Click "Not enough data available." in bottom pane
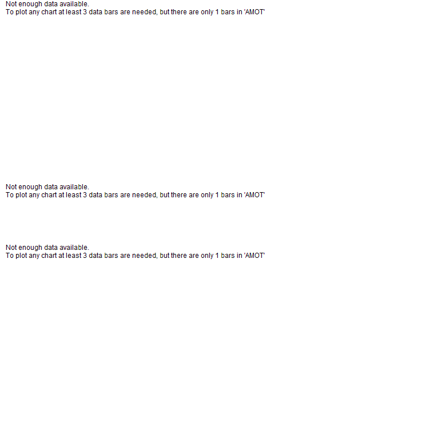 coord(47,248)
